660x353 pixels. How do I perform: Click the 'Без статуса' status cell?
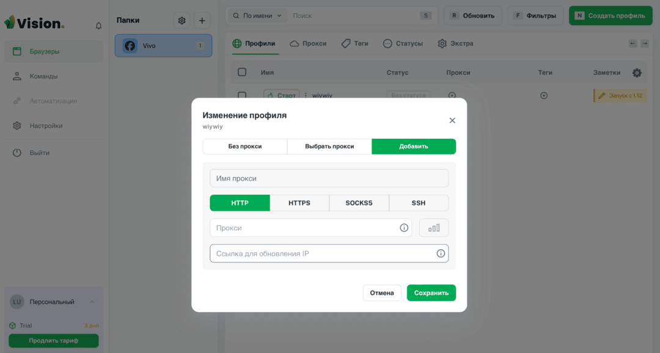(x=408, y=95)
